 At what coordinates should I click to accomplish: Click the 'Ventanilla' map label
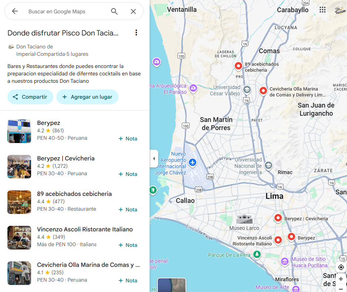point(182,10)
